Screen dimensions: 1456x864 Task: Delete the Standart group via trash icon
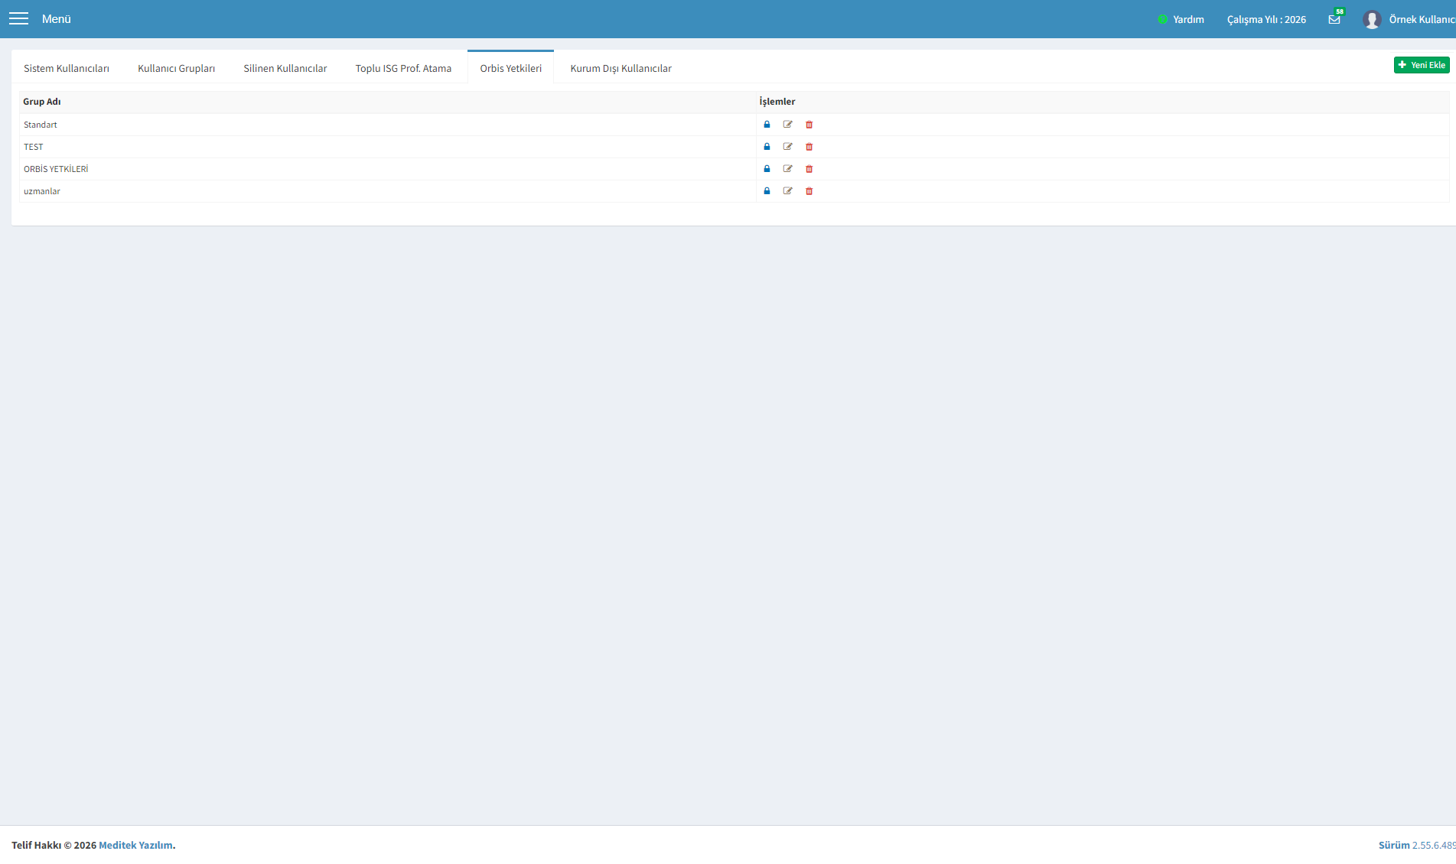(809, 125)
